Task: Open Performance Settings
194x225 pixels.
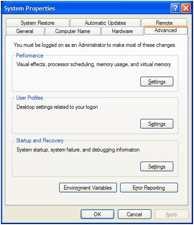Action: click(157, 82)
